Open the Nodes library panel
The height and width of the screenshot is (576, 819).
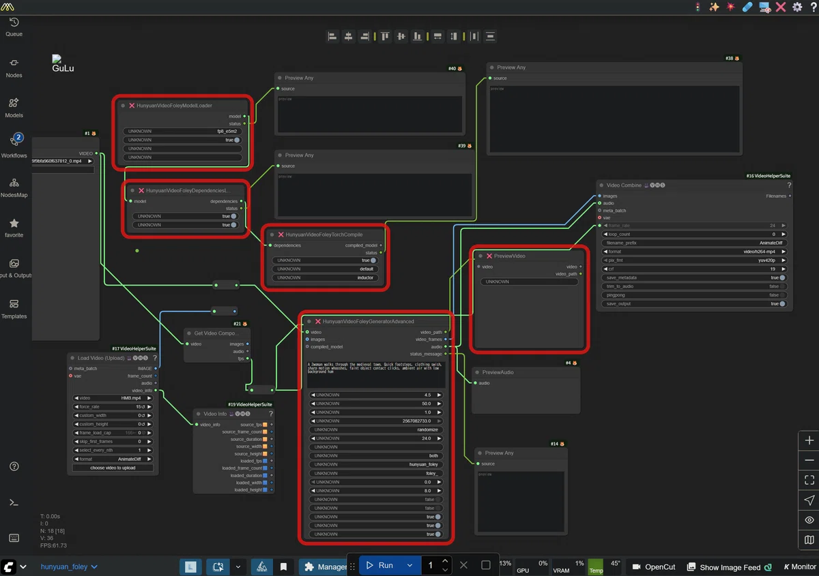click(14, 67)
